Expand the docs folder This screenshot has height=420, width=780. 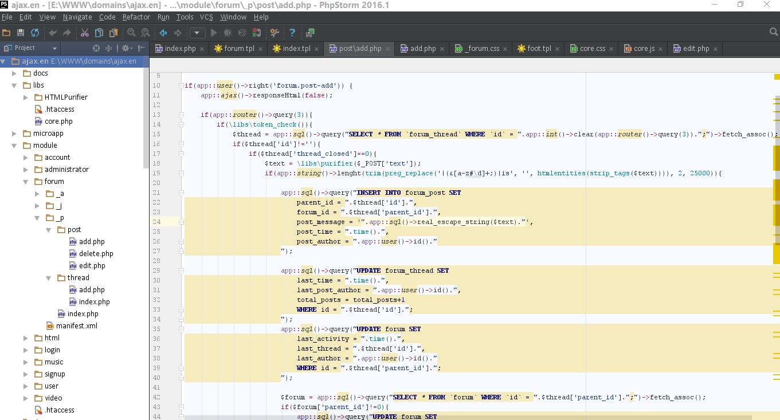click(14, 73)
